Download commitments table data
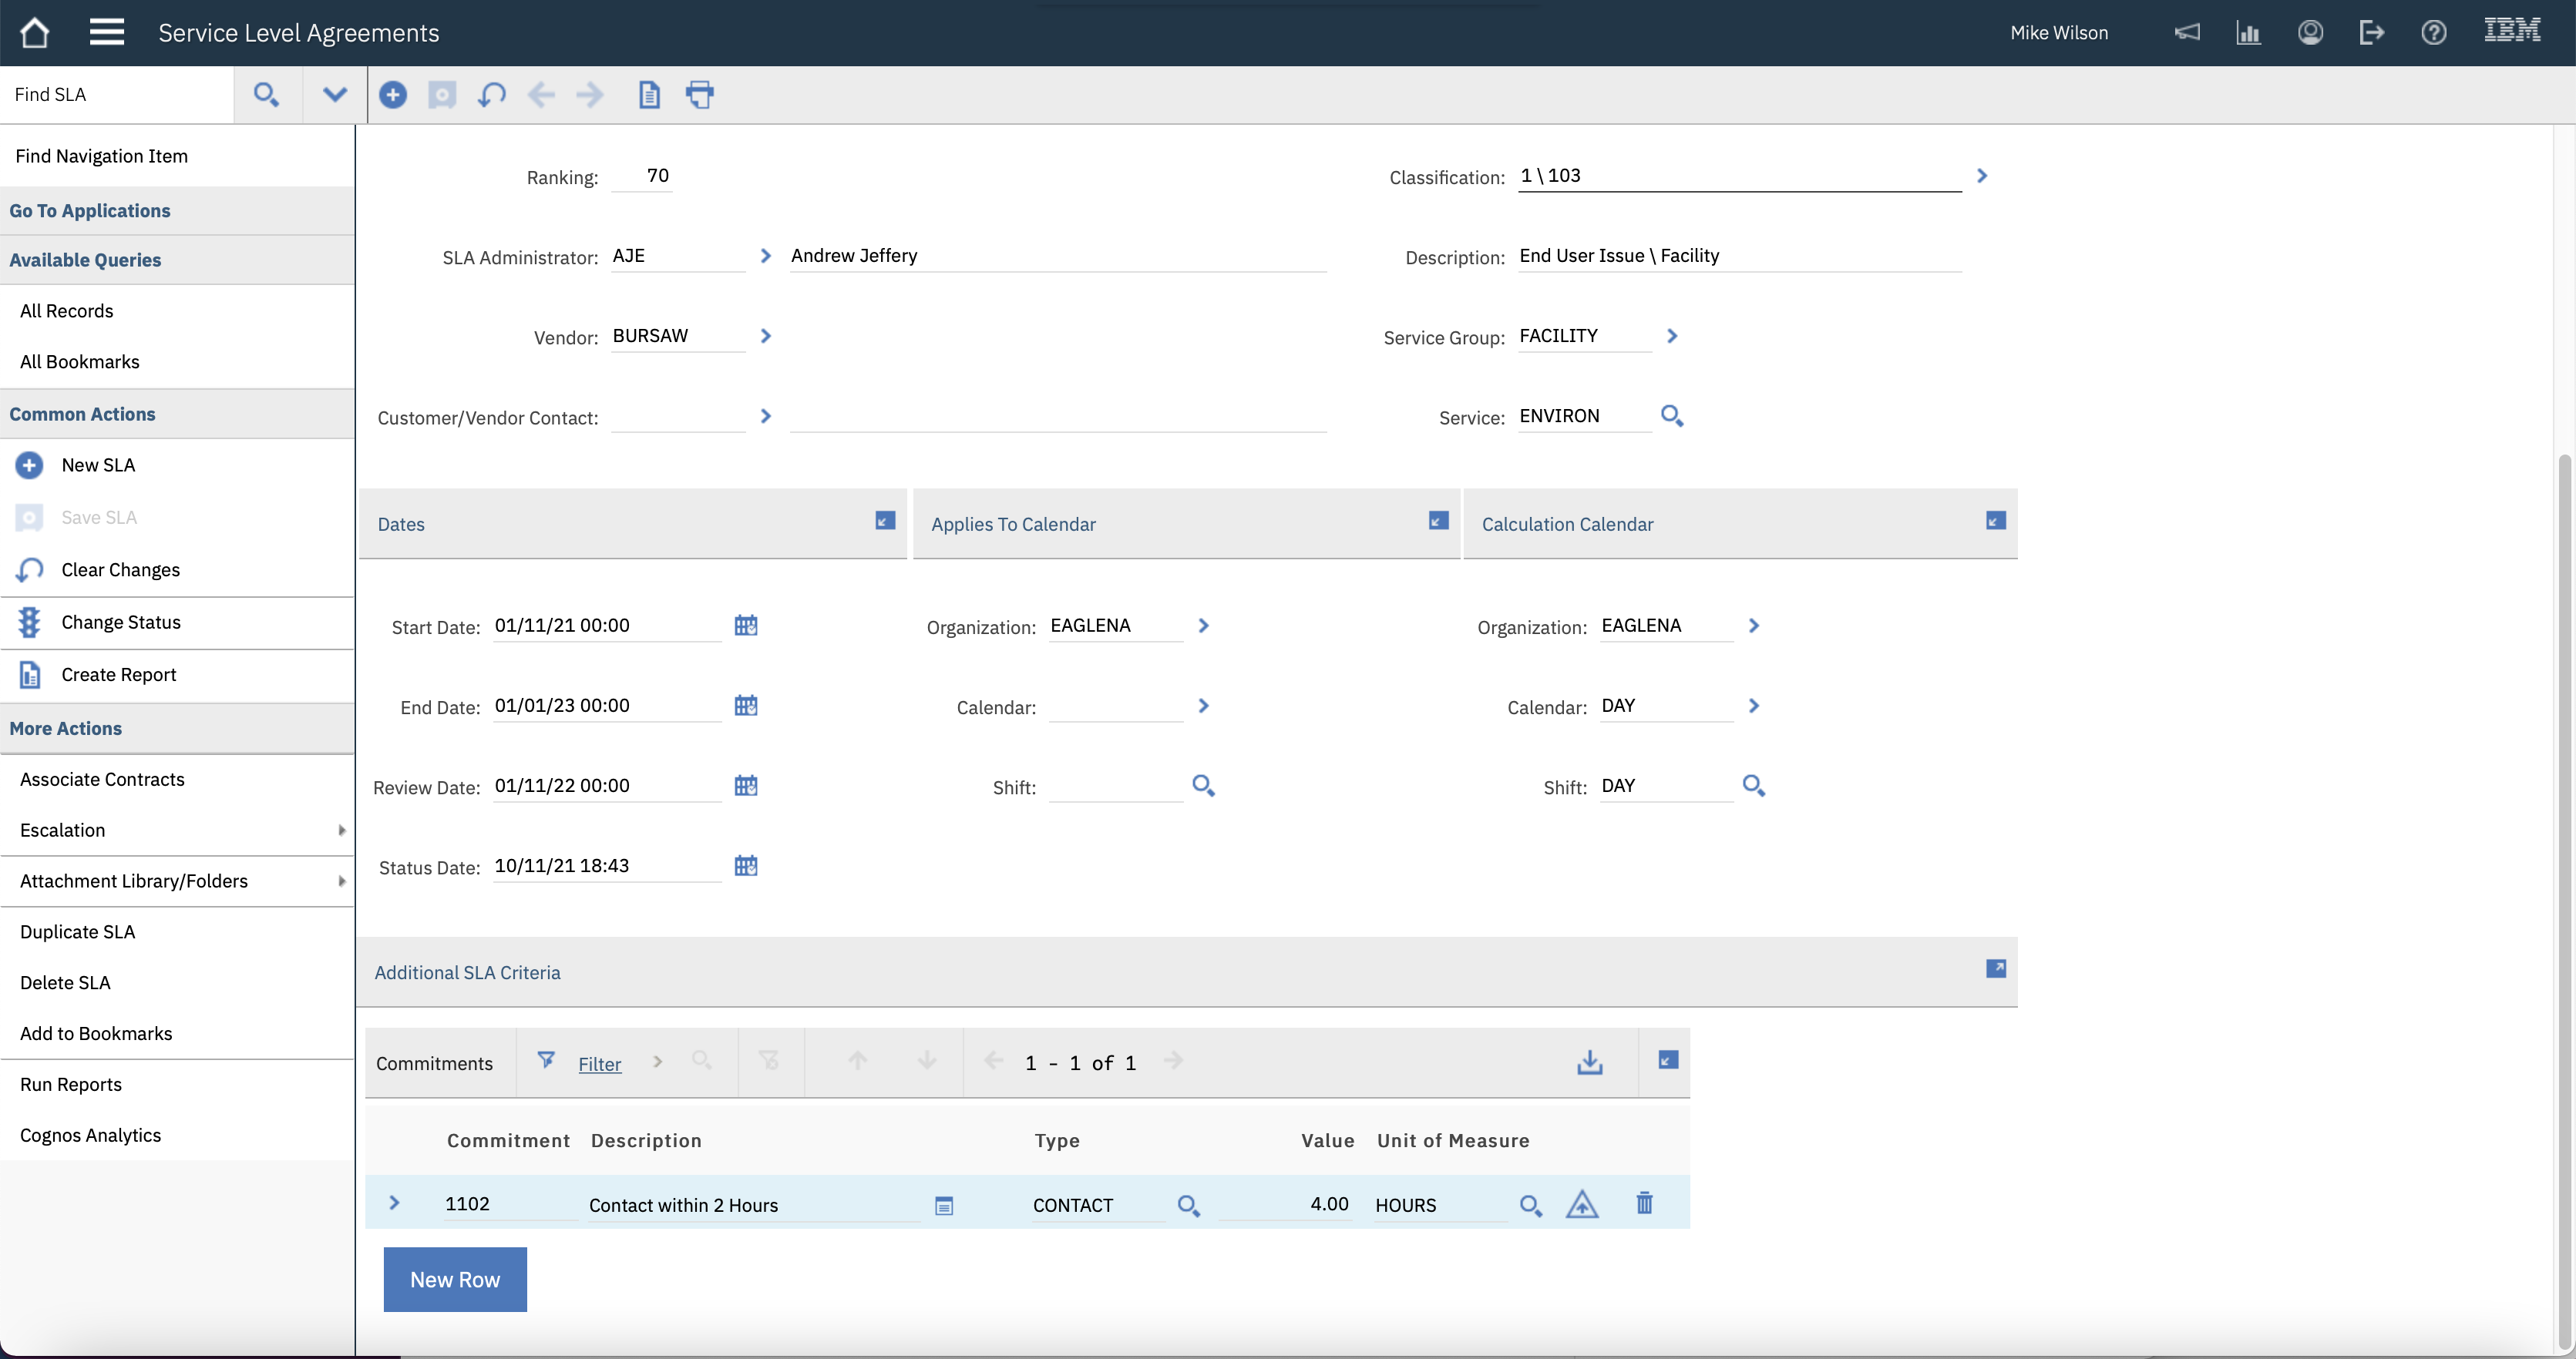 tap(1589, 1062)
